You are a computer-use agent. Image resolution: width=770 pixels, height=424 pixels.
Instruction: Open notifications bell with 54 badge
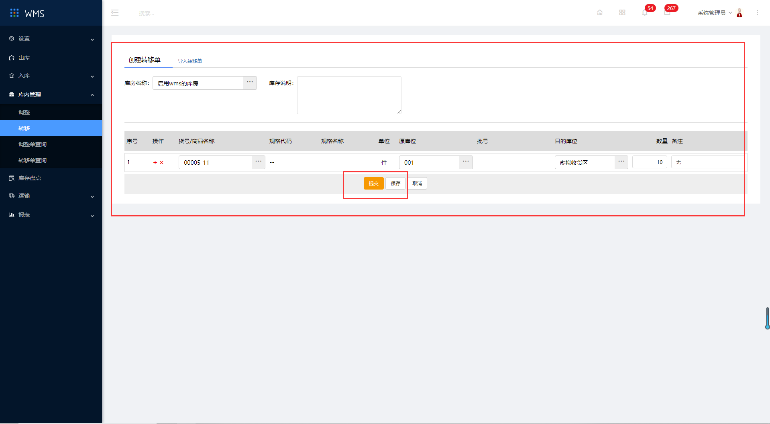[645, 13]
